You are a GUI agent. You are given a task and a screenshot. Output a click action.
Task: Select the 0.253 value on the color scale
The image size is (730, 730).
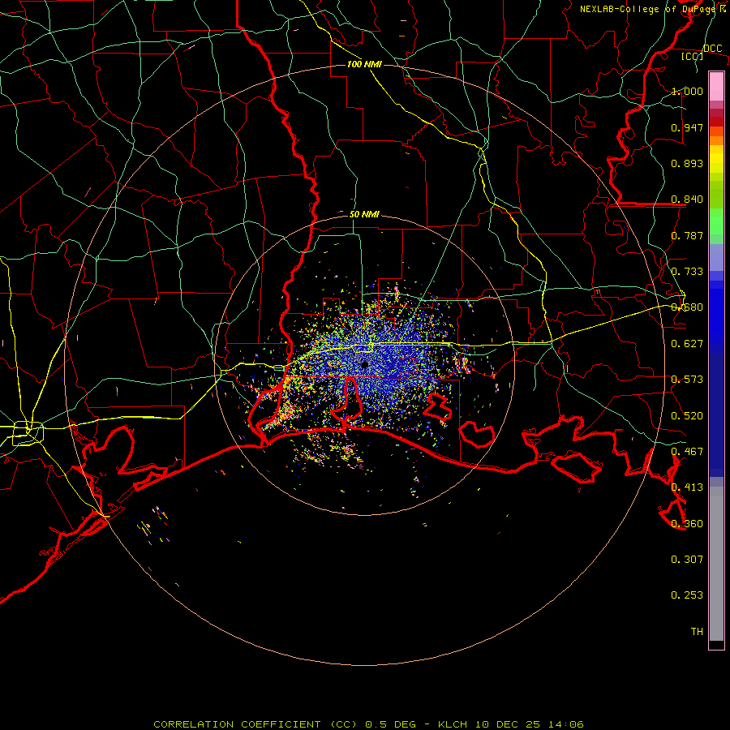(687, 595)
